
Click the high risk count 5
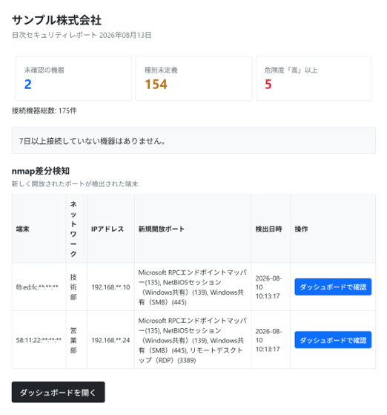point(268,85)
